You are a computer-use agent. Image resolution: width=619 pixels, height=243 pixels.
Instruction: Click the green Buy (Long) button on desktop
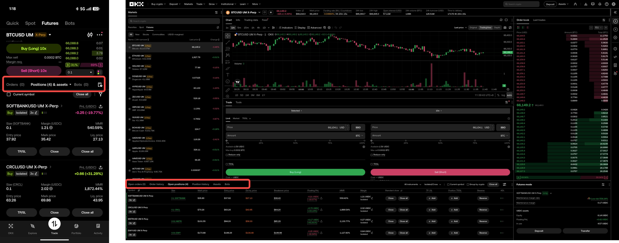click(295, 172)
